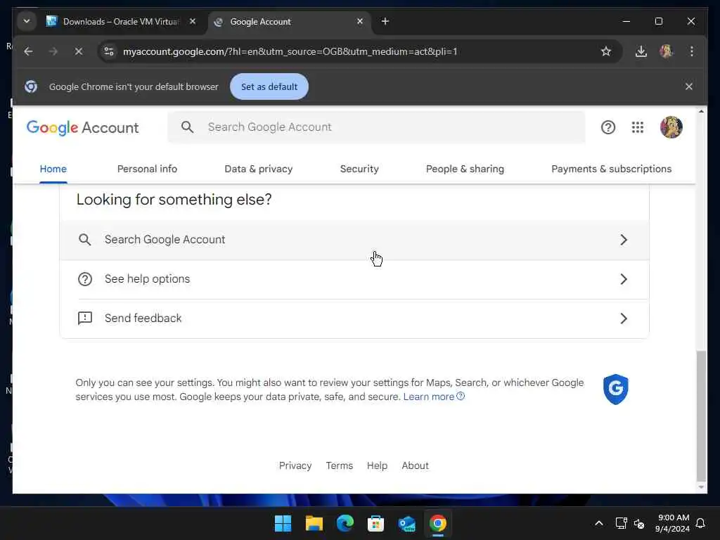This screenshot has height=540, width=720.
Task: Open the Chrome profile avatar in toolbar
Action: [x=667, y=51]
